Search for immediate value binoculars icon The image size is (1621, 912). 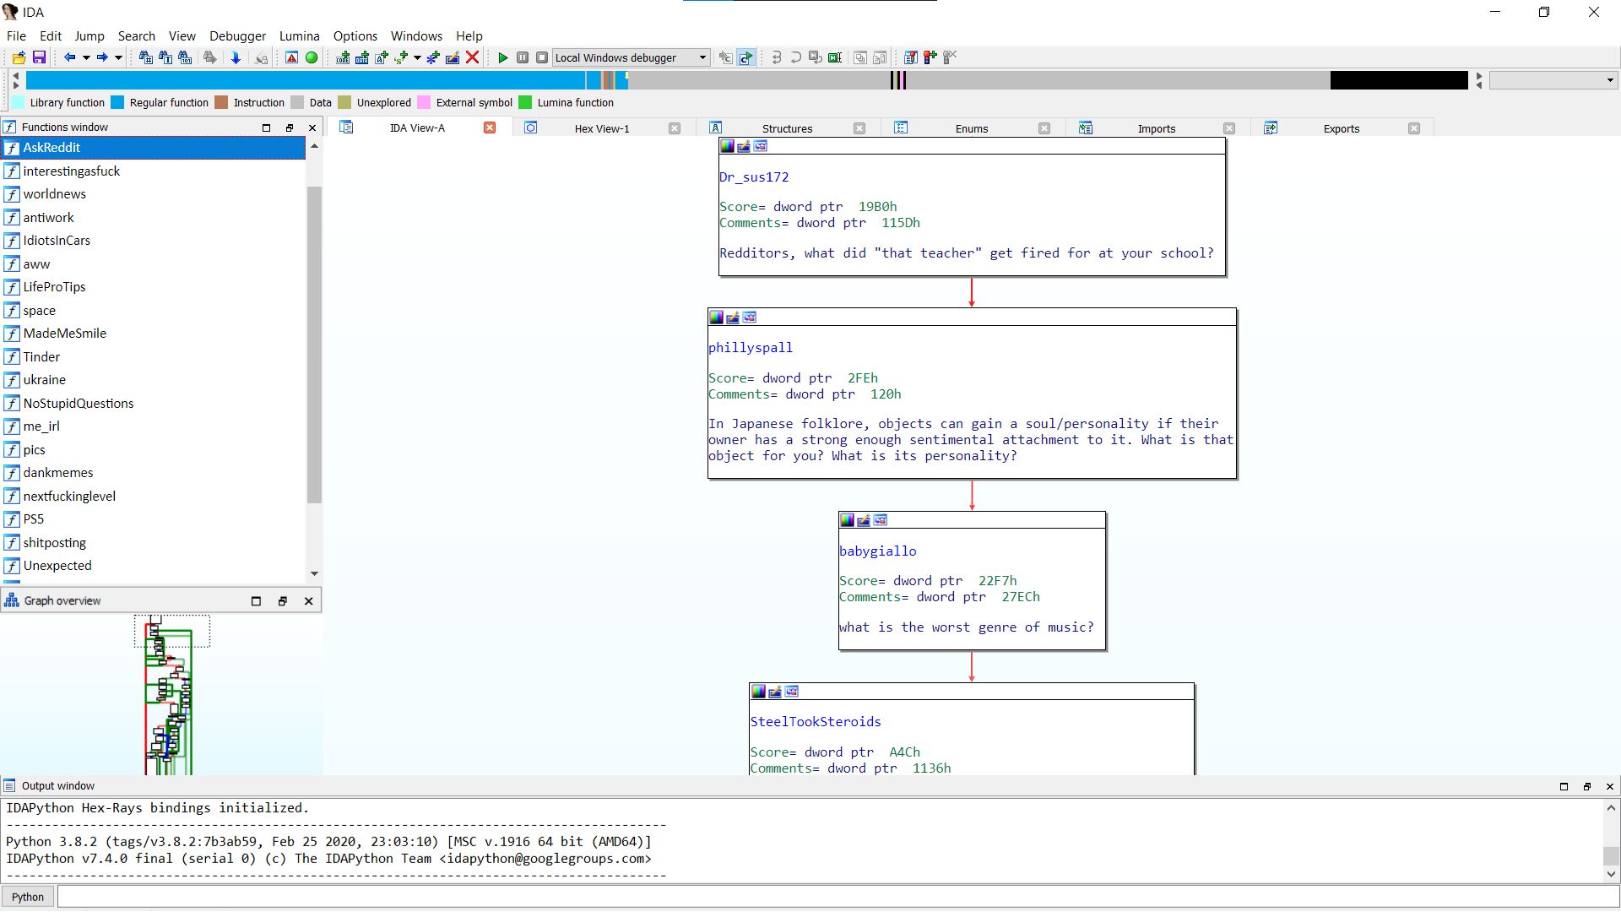tap(145, 57)
